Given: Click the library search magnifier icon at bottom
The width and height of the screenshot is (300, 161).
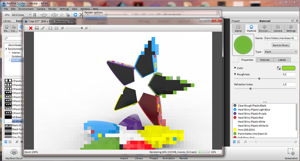Looking at the screenshot, I should click(17, 142).
